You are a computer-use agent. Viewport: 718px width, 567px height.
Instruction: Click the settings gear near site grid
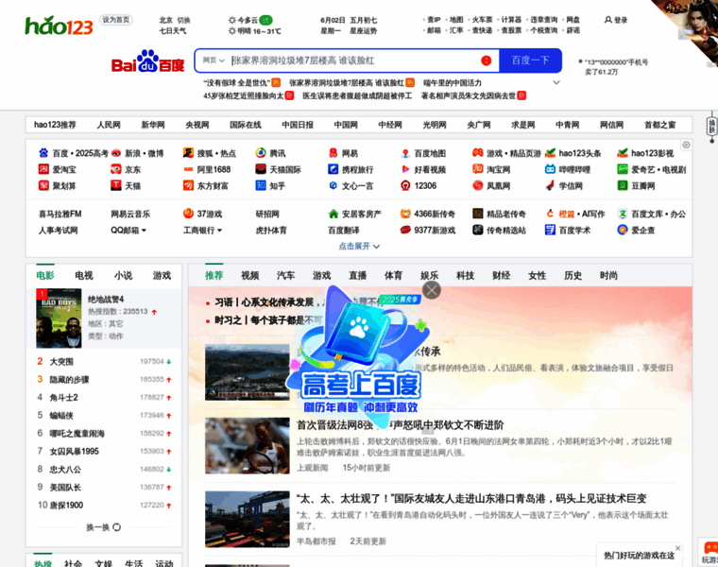(x=686, y=145)
